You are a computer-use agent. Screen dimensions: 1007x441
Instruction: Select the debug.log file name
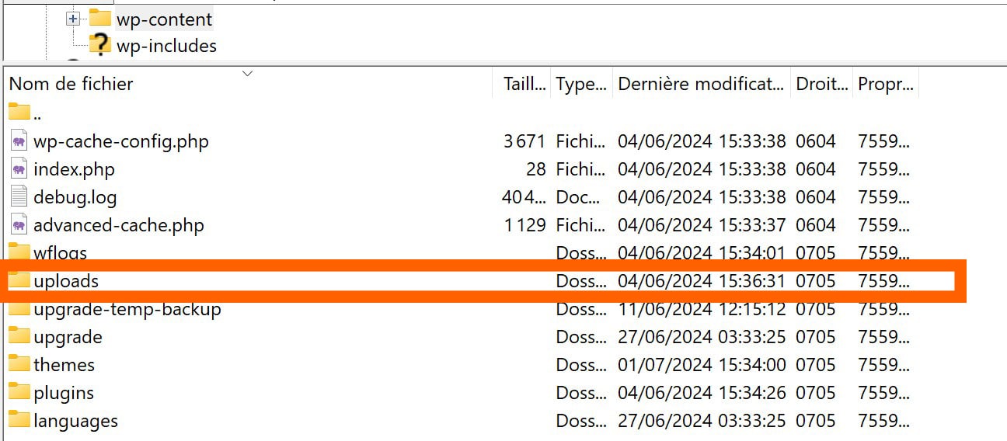[75, 197]
